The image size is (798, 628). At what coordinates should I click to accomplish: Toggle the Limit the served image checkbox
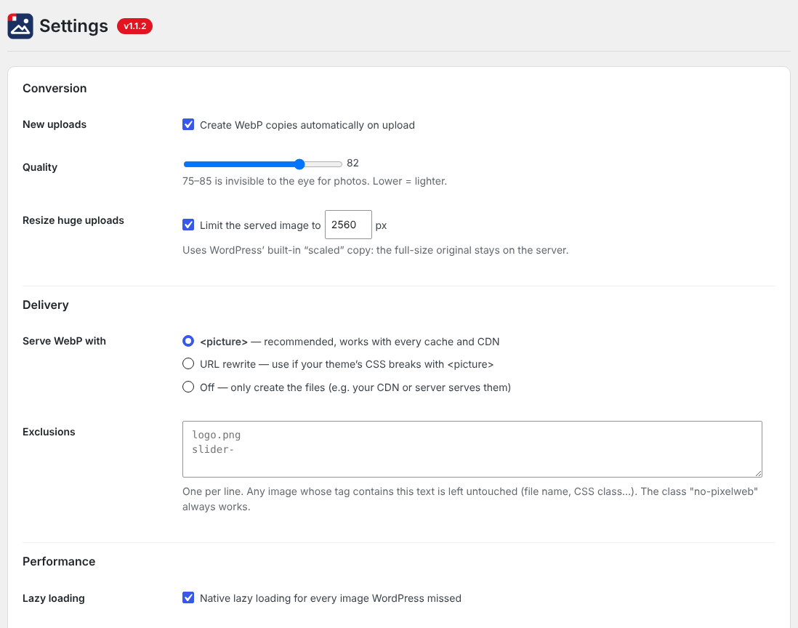188,225
